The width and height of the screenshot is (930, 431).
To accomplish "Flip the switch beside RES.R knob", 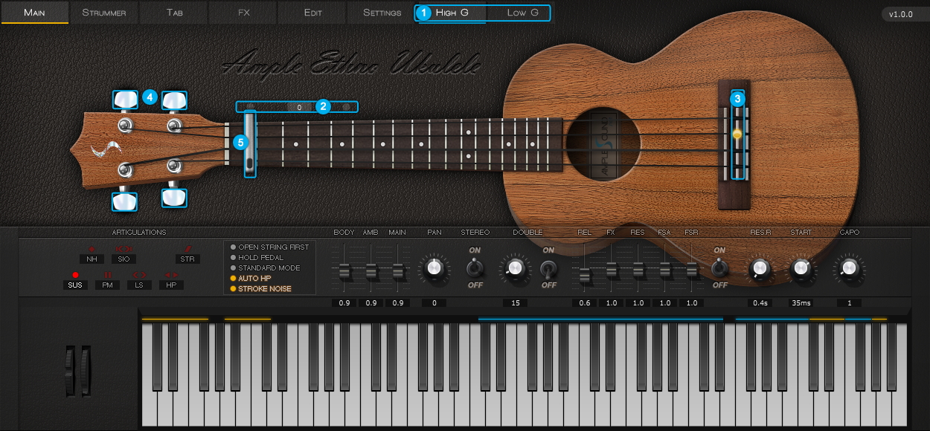I will click(719, 268).
